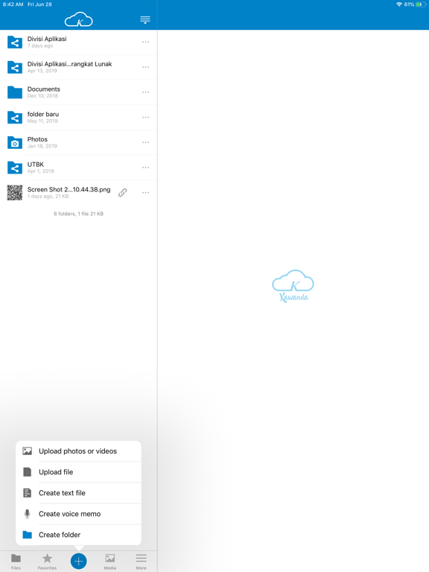
Task: Switch to the Favorites tab
Action: pyautogui.click(x=47, y=562)
